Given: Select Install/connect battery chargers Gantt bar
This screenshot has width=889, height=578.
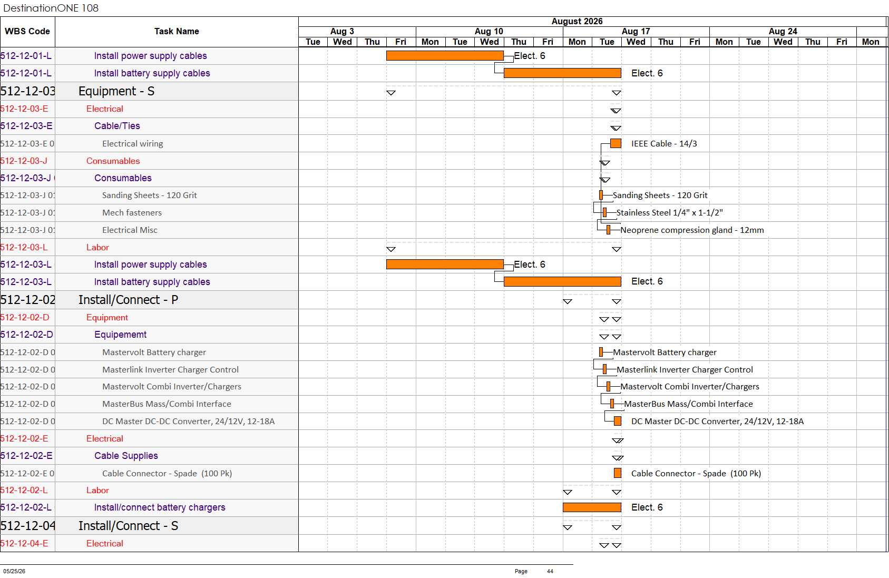Looking at the screenshot, I should (592, 507).
